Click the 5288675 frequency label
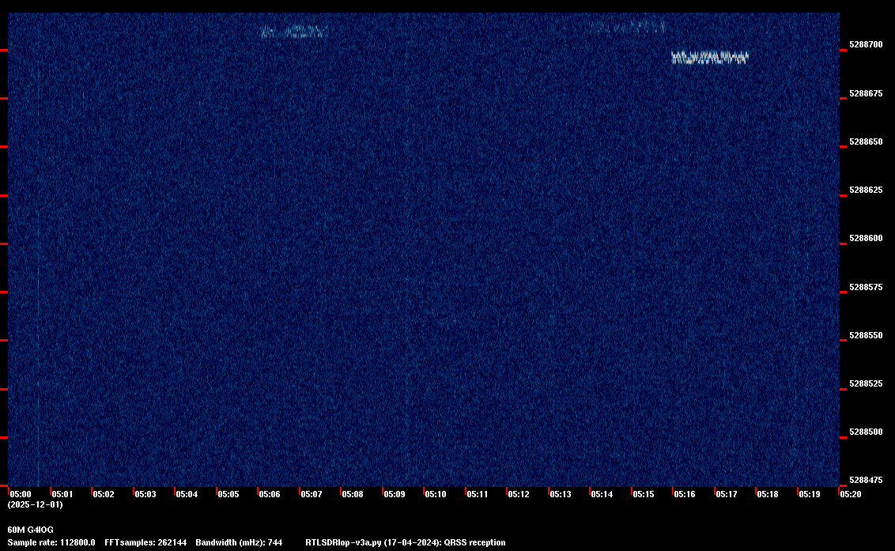 [x=866, y=93]
